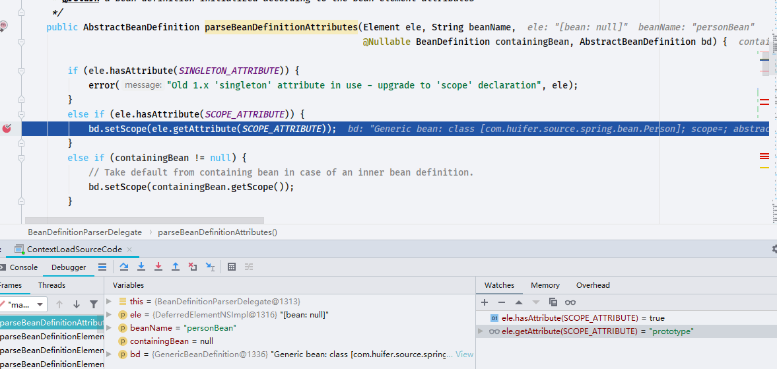Collapse the fold marker on the first if line

(x=21, y=71)
